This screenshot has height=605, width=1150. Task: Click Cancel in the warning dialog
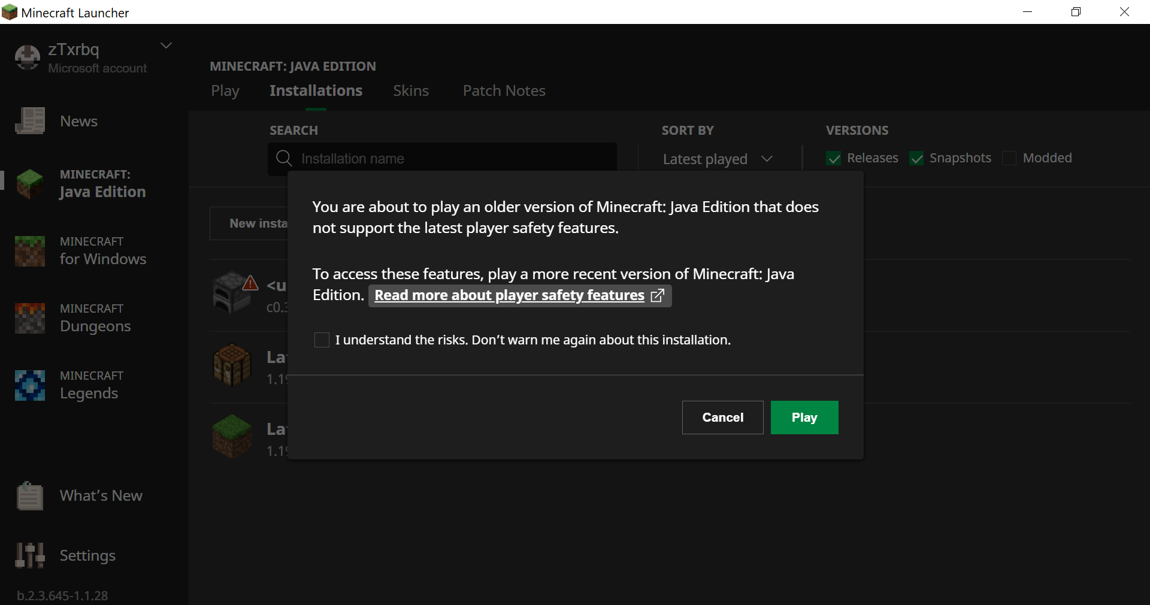click(x=722, y=418)
